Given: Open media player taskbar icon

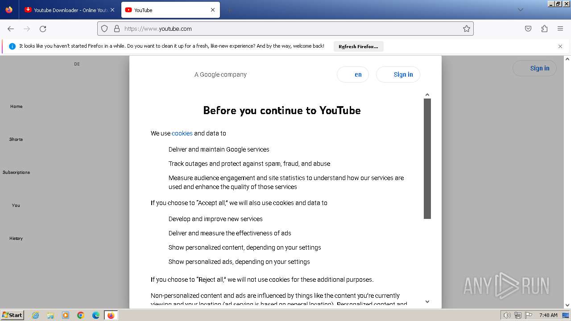Looking at the screenshot, I should coord(66,315).
